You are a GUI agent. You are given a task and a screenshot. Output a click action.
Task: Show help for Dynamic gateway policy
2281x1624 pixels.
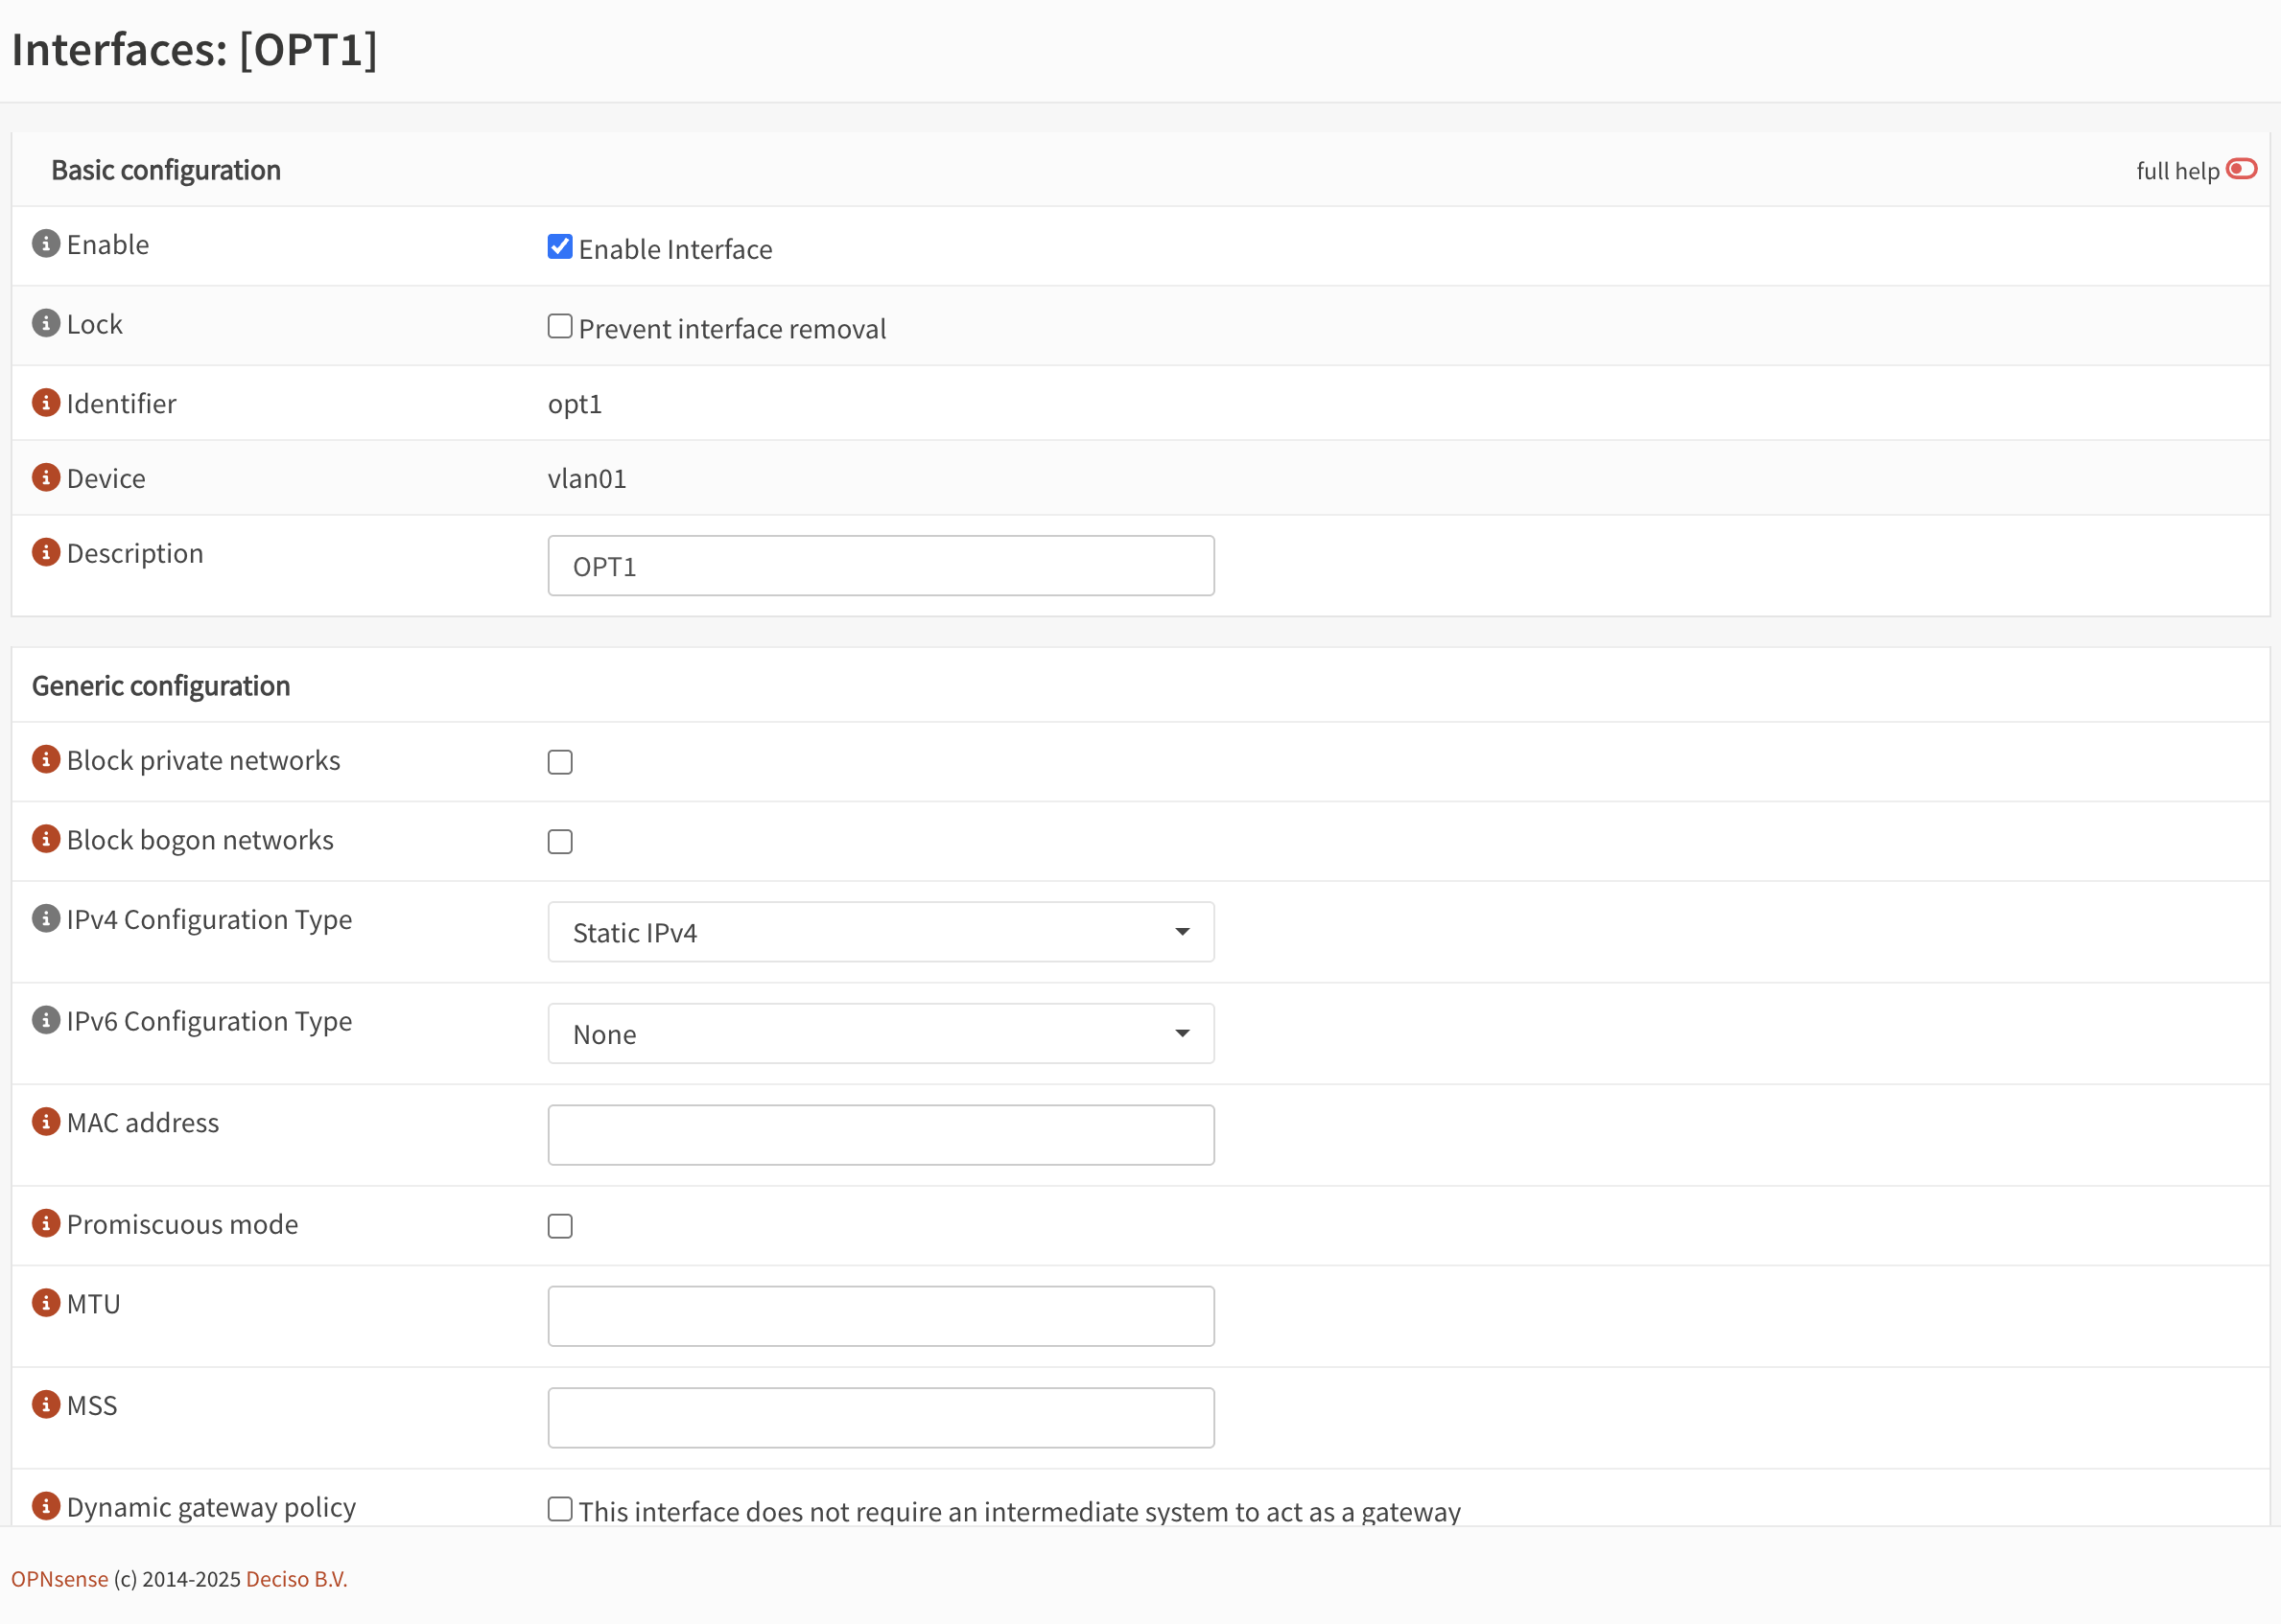(x=46, y=1506)
